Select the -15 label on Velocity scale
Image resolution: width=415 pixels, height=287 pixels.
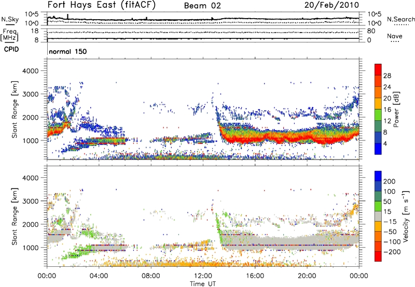[390, 221]
